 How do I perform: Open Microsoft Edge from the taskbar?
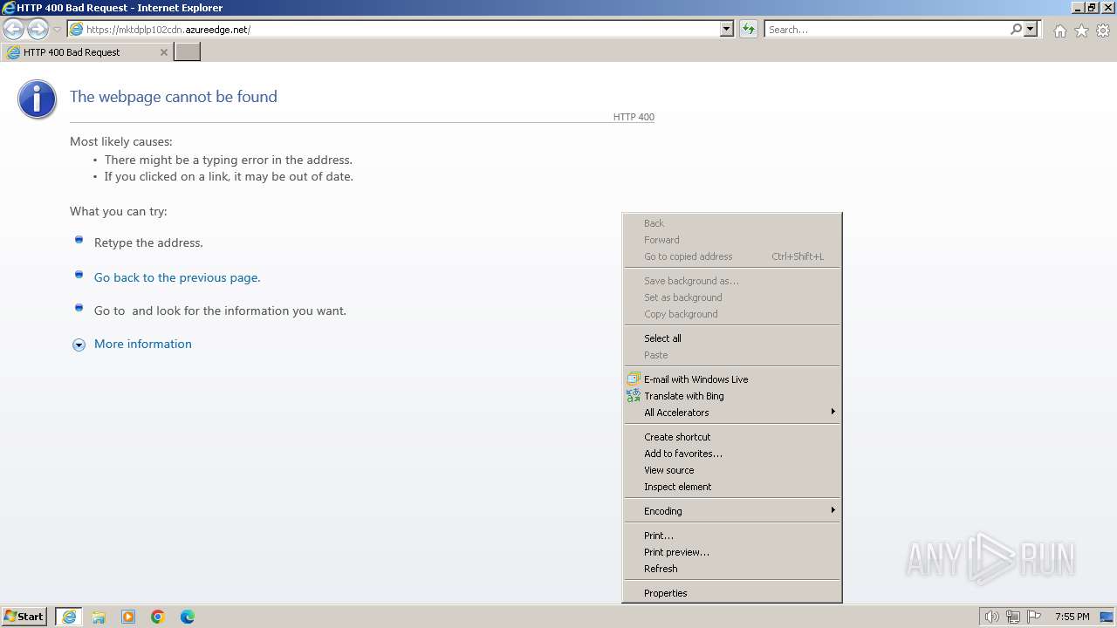point(188,617)
